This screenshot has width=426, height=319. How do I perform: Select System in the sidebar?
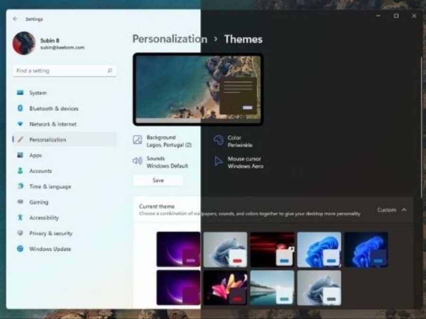coord(38,93)
